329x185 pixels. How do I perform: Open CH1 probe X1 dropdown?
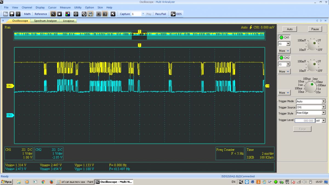point(288,44)
